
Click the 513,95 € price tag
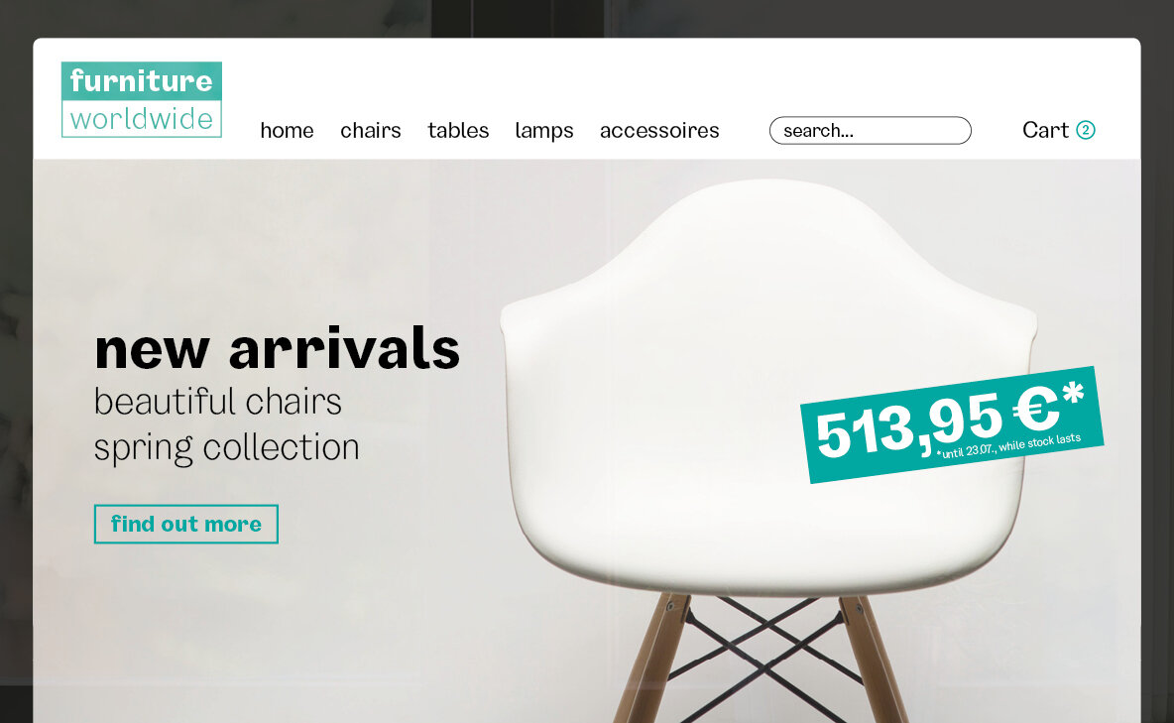click(952, 424)
